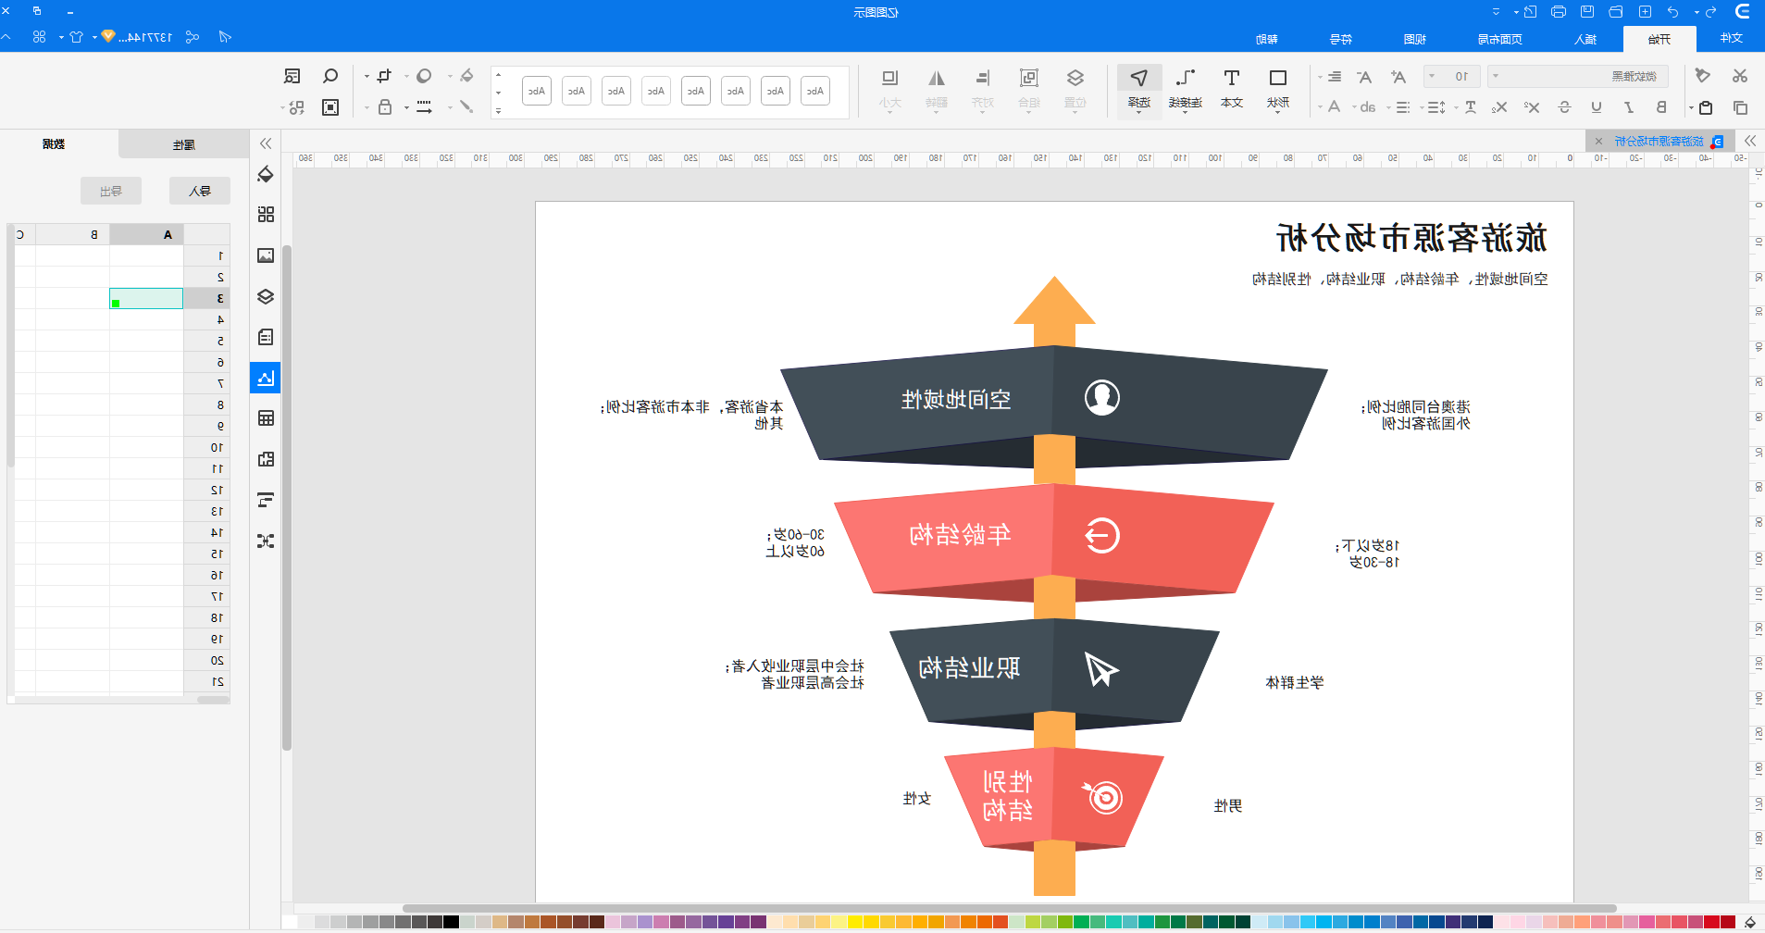Click the Cut scissors icon

1740,76
